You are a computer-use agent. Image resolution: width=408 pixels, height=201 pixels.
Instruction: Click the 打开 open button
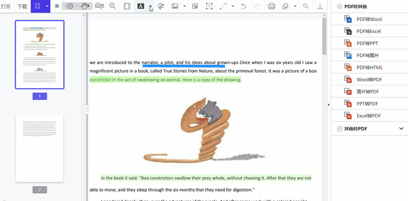[6, 6]
